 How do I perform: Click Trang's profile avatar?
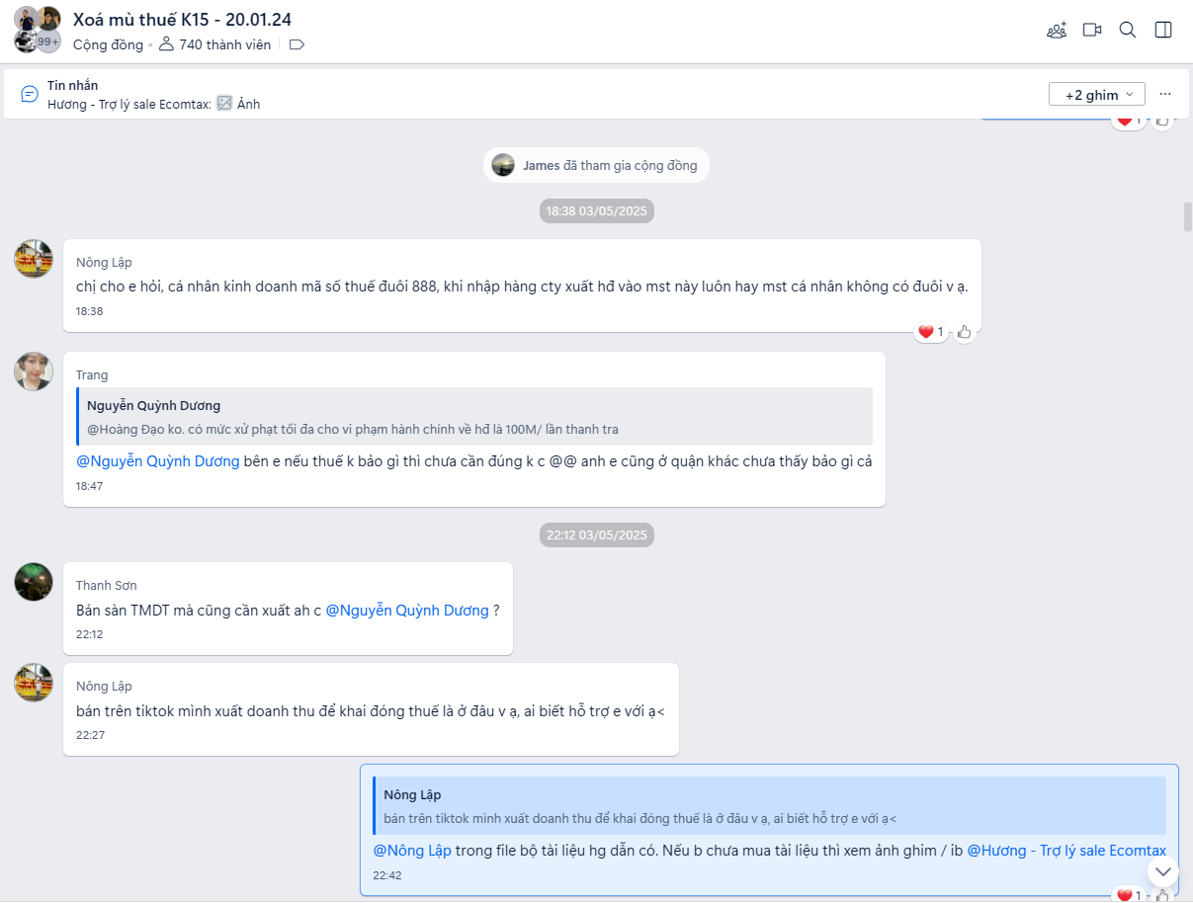[x=34, y=371]
